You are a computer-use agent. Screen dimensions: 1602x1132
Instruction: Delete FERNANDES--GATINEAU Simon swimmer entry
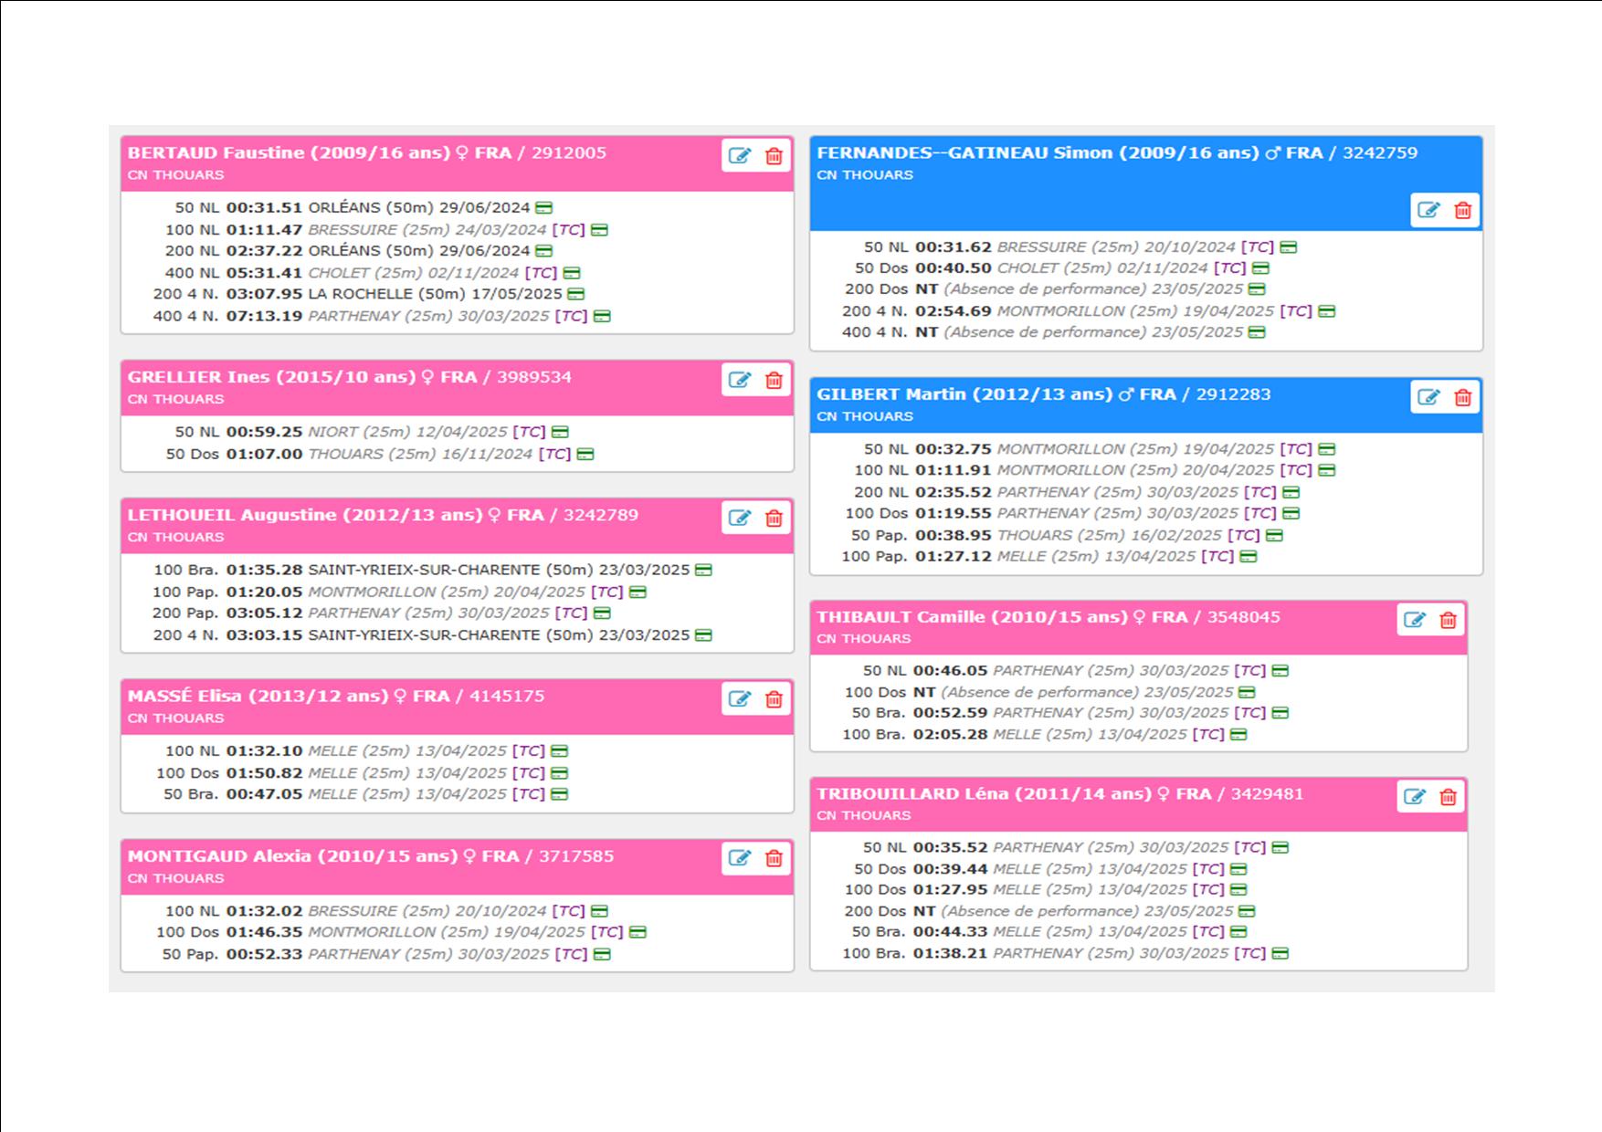click(1462, 210)
